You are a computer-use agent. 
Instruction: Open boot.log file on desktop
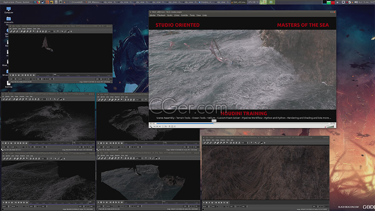click(9, 84)
